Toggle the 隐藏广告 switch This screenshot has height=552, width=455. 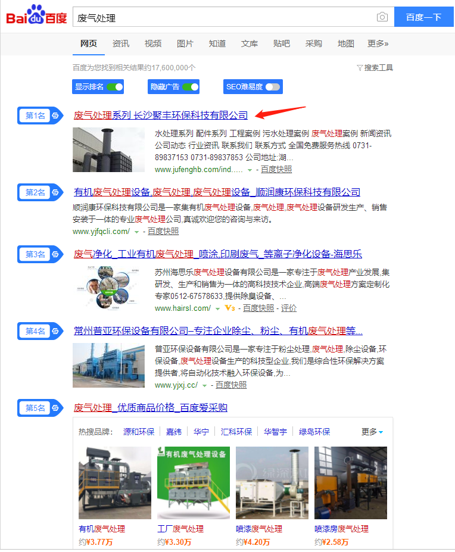(191, 87)
